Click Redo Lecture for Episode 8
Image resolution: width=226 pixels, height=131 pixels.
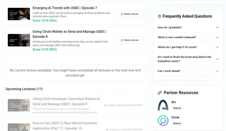point(129,40)
